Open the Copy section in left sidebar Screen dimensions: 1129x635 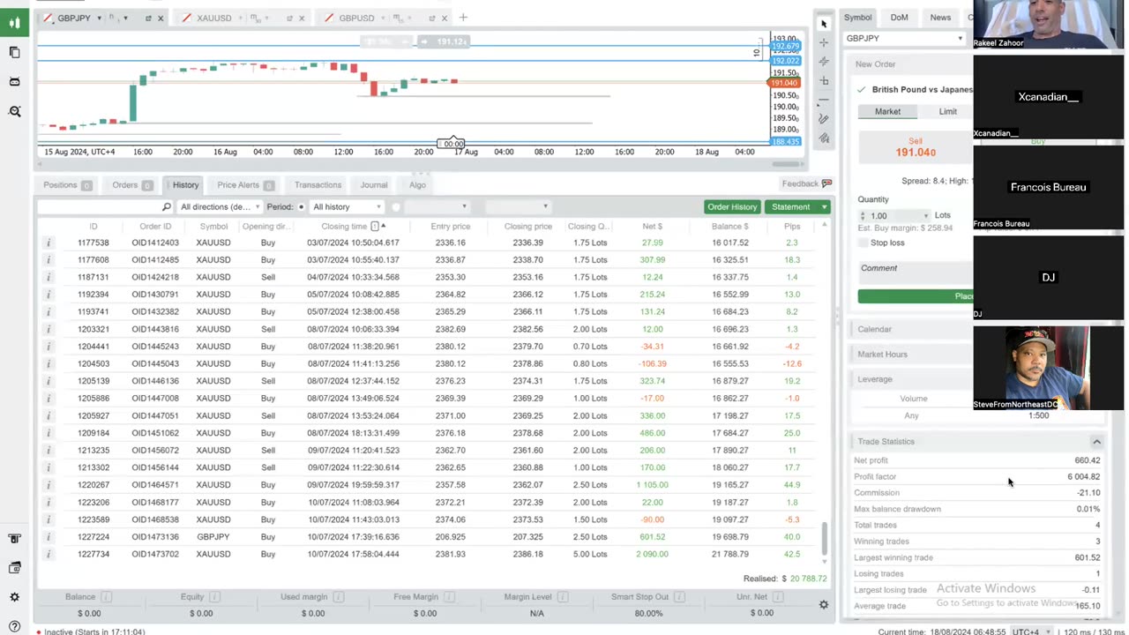click(x=14, y=52)
